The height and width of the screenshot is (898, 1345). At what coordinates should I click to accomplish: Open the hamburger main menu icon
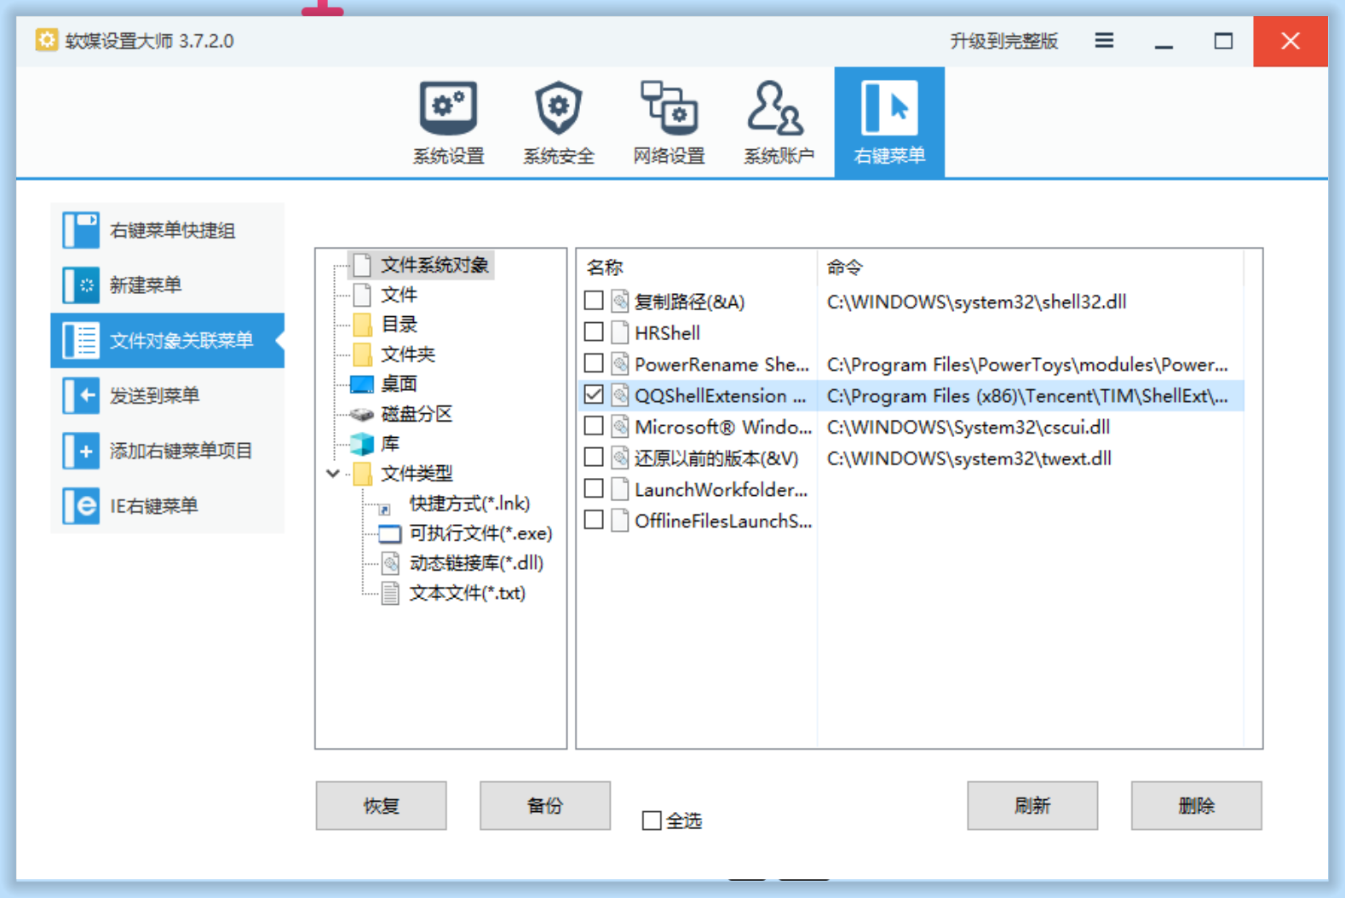point(1104,41)
